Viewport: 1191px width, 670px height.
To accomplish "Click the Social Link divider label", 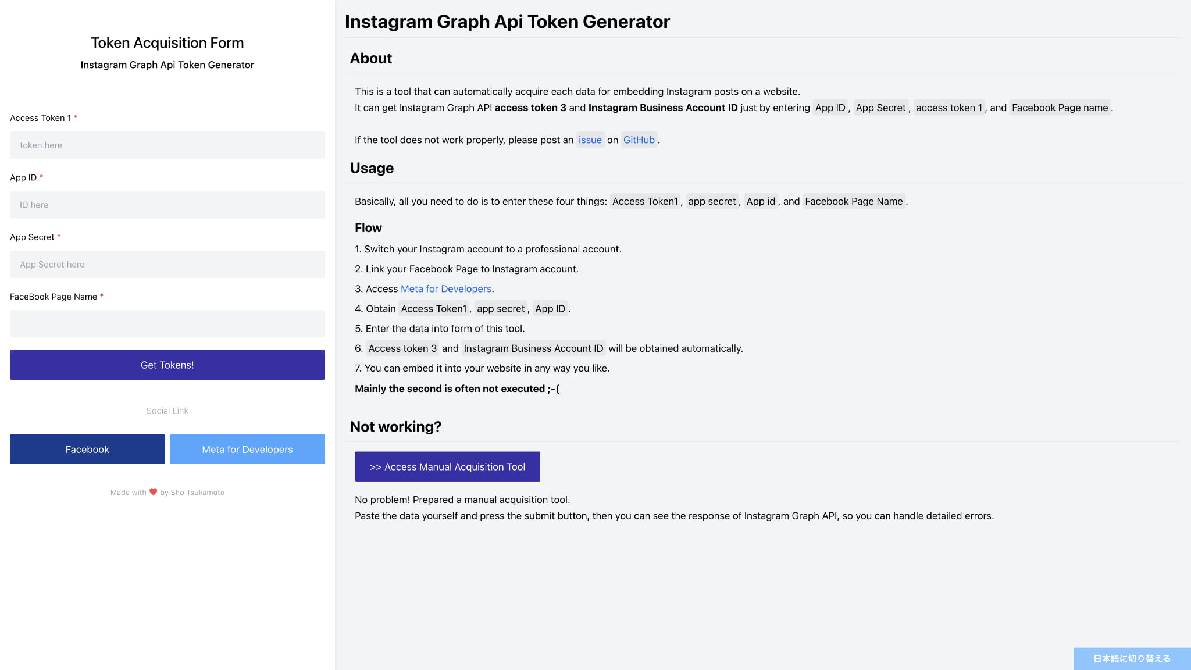I will pyautogui.click(x=167, y=411).
